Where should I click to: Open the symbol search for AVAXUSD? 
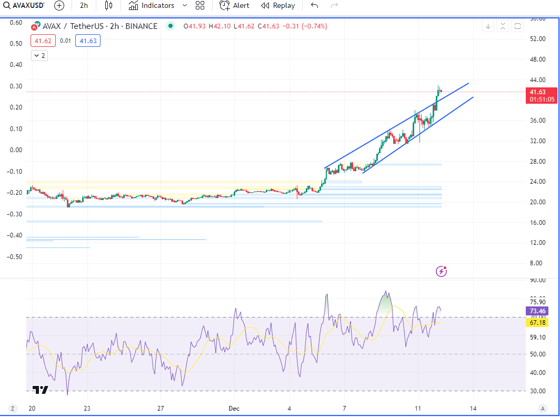point(24,6)
